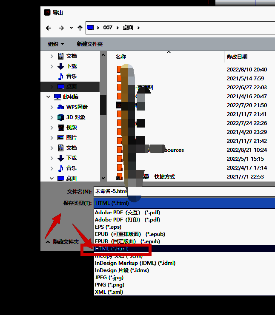Choose Adobe PDF (交互) from the format list

127,213
